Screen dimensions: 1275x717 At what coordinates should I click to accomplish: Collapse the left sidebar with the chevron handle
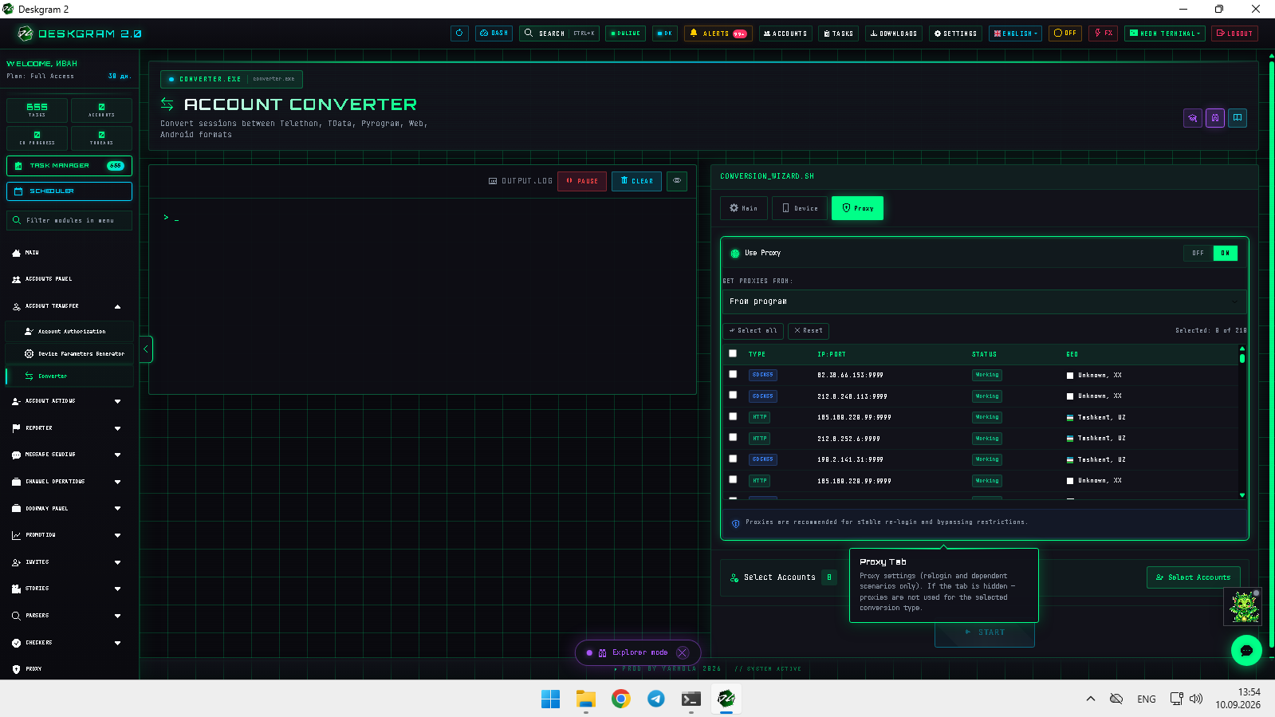tap(146, 349)
